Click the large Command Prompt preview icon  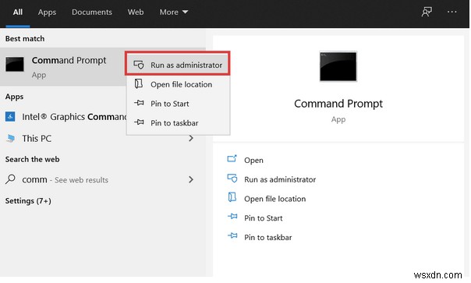pyautogui.click(x=338, y=66)
